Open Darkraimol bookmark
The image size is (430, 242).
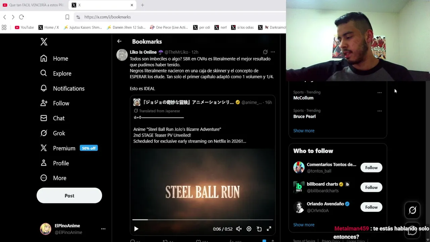tap(272, 28)
